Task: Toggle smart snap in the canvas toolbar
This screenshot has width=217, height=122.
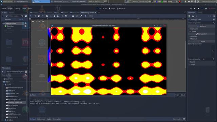Action: [x=62, y=16]
